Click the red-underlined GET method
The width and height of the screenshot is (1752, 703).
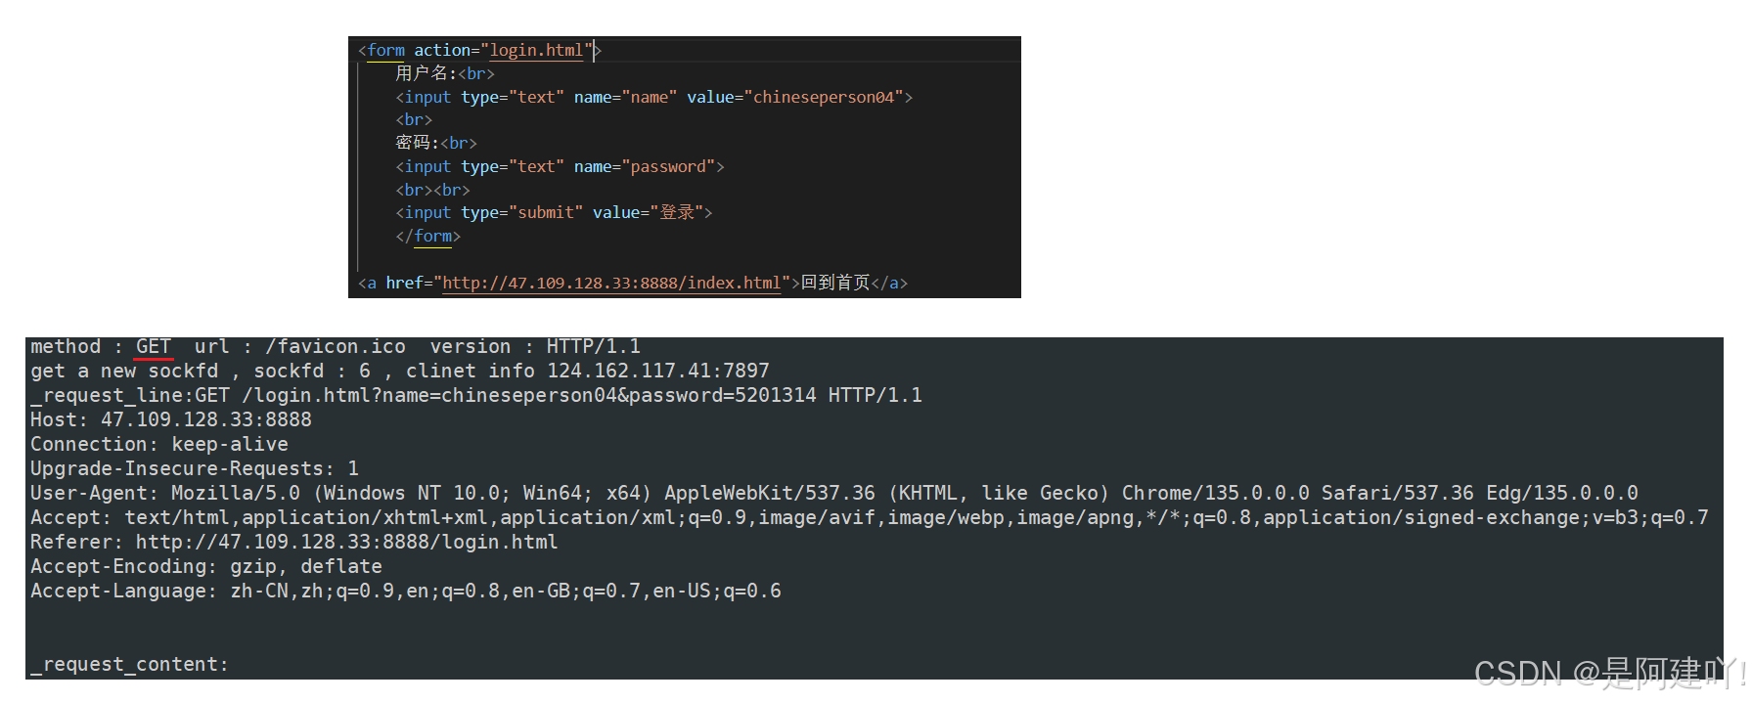tap(154, 346)
